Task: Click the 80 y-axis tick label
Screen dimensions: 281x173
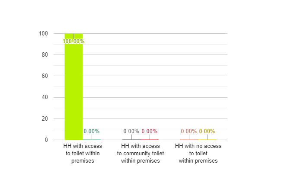Action: pos(45,54)
